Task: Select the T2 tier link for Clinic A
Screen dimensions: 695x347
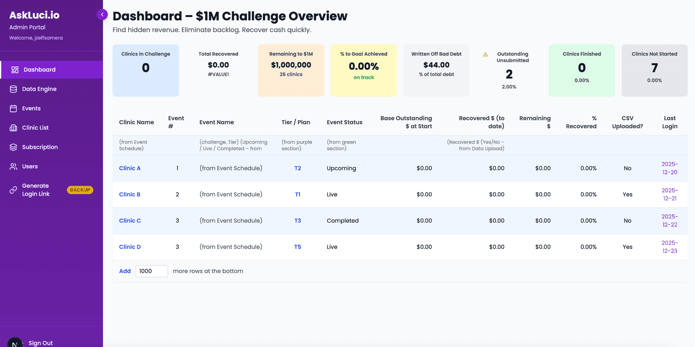Action: coord(298,168)
